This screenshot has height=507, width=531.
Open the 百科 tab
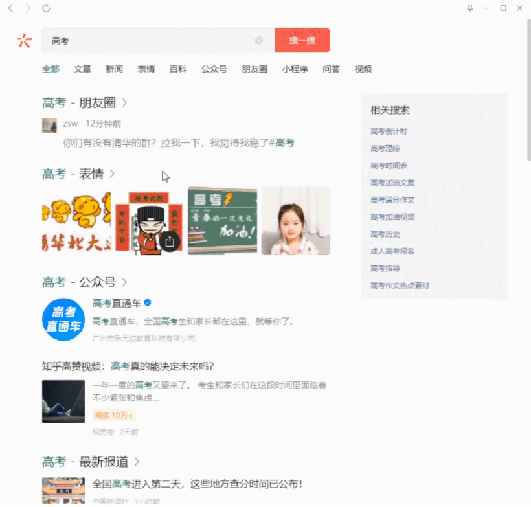pyautogui.click(x=178, y=69)
